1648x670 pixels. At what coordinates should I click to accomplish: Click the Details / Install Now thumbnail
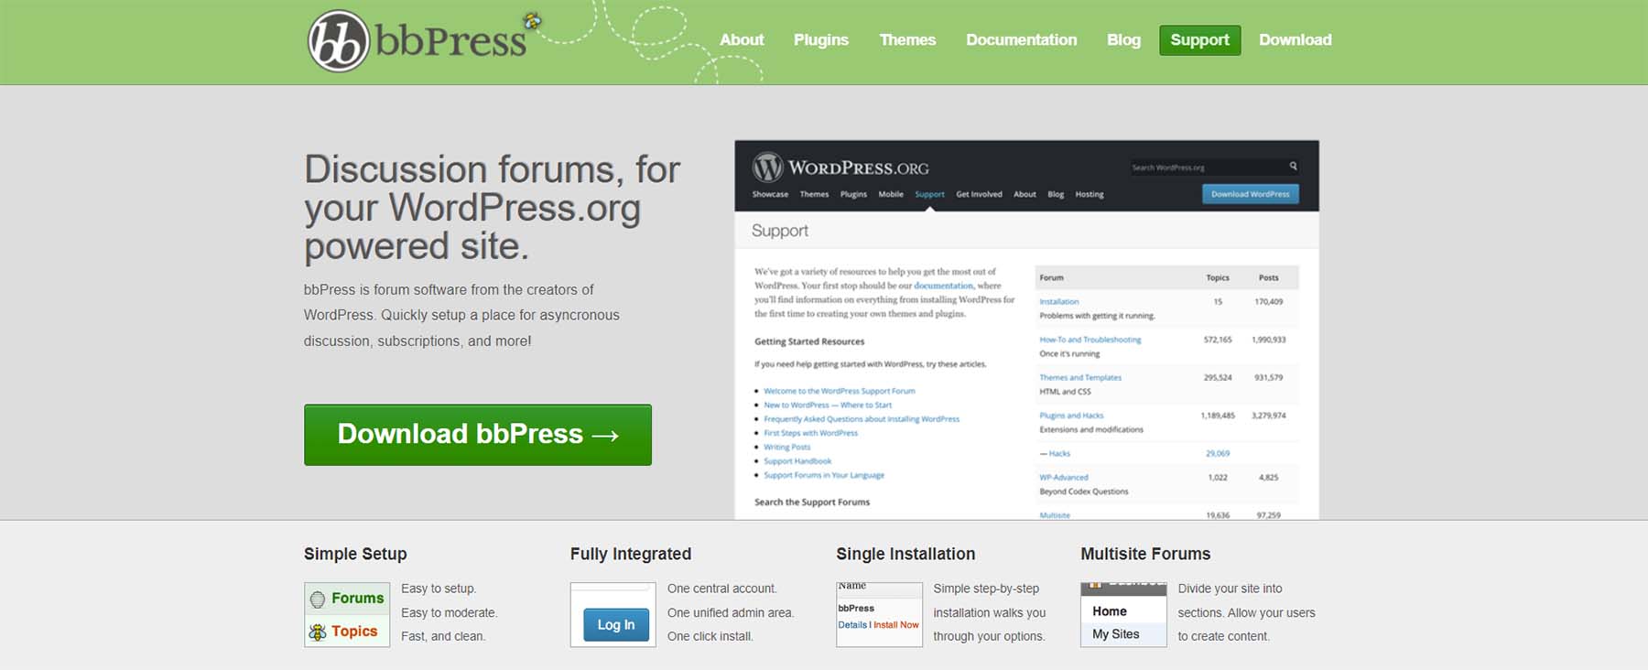point(879,614)
